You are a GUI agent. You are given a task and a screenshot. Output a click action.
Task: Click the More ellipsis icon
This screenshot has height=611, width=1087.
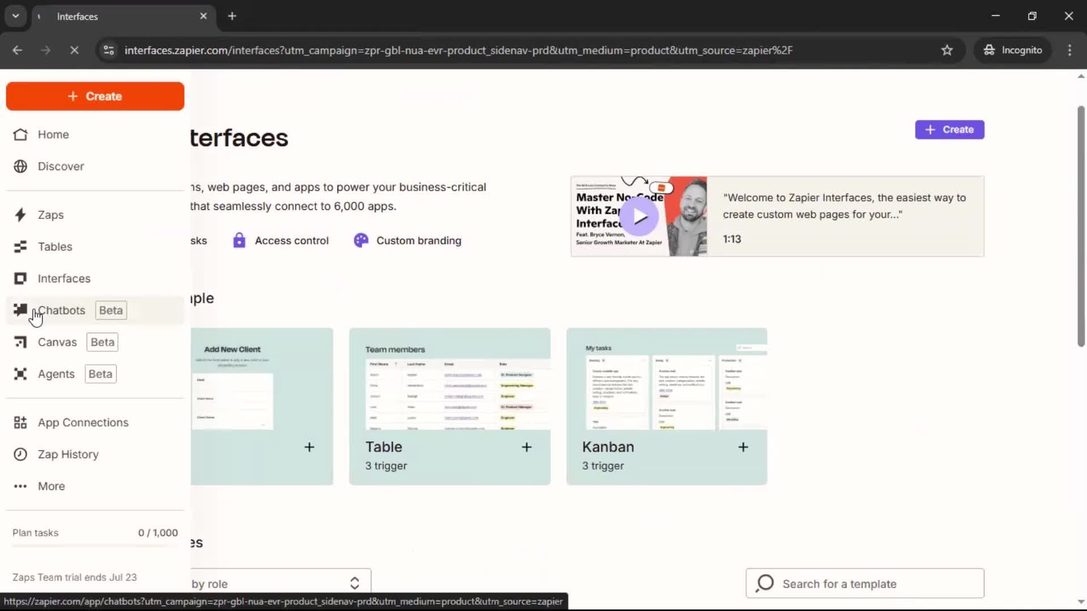(x=20, y=486)
